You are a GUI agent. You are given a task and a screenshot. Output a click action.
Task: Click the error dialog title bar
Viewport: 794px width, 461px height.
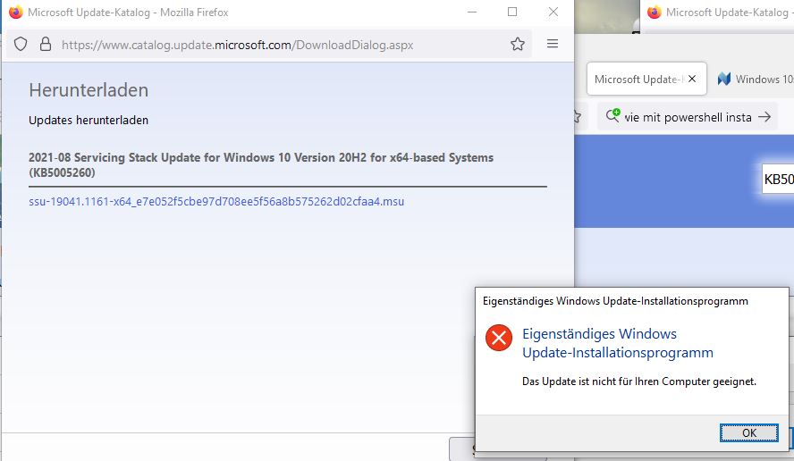[x=632, y=301]
